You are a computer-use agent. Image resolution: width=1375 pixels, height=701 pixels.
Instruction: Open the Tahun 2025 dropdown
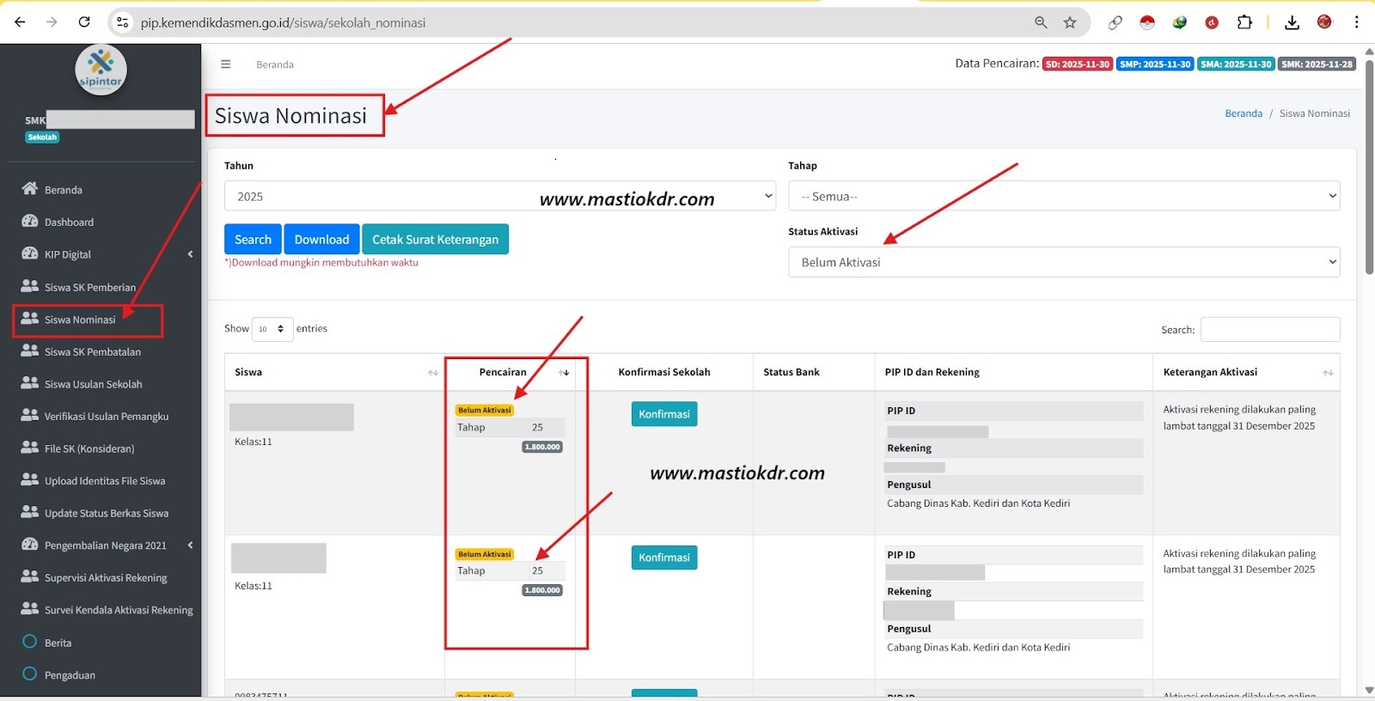coord(500,196)
